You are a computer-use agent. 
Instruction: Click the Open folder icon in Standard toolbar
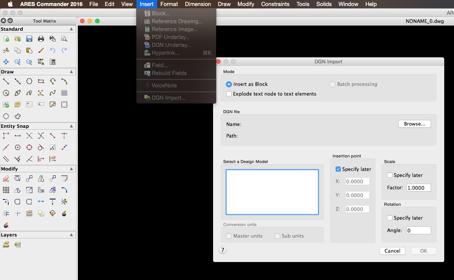(x=18, y=39)
